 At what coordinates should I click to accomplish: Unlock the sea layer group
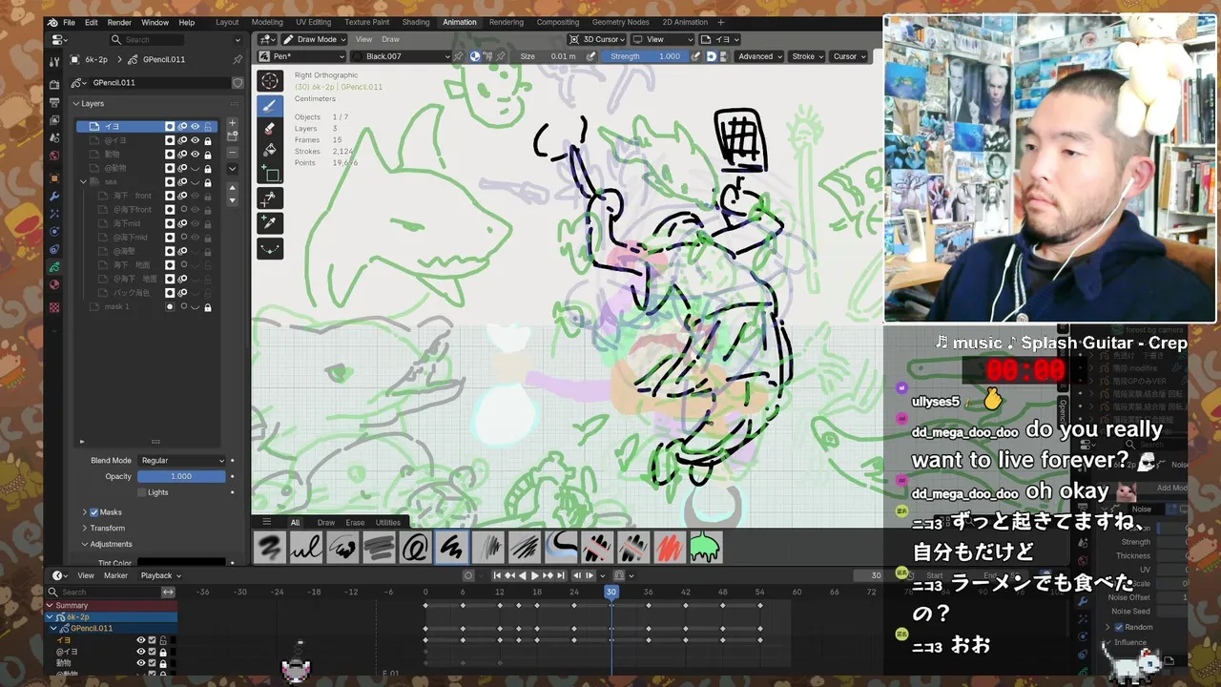click(x=208, y=181)
